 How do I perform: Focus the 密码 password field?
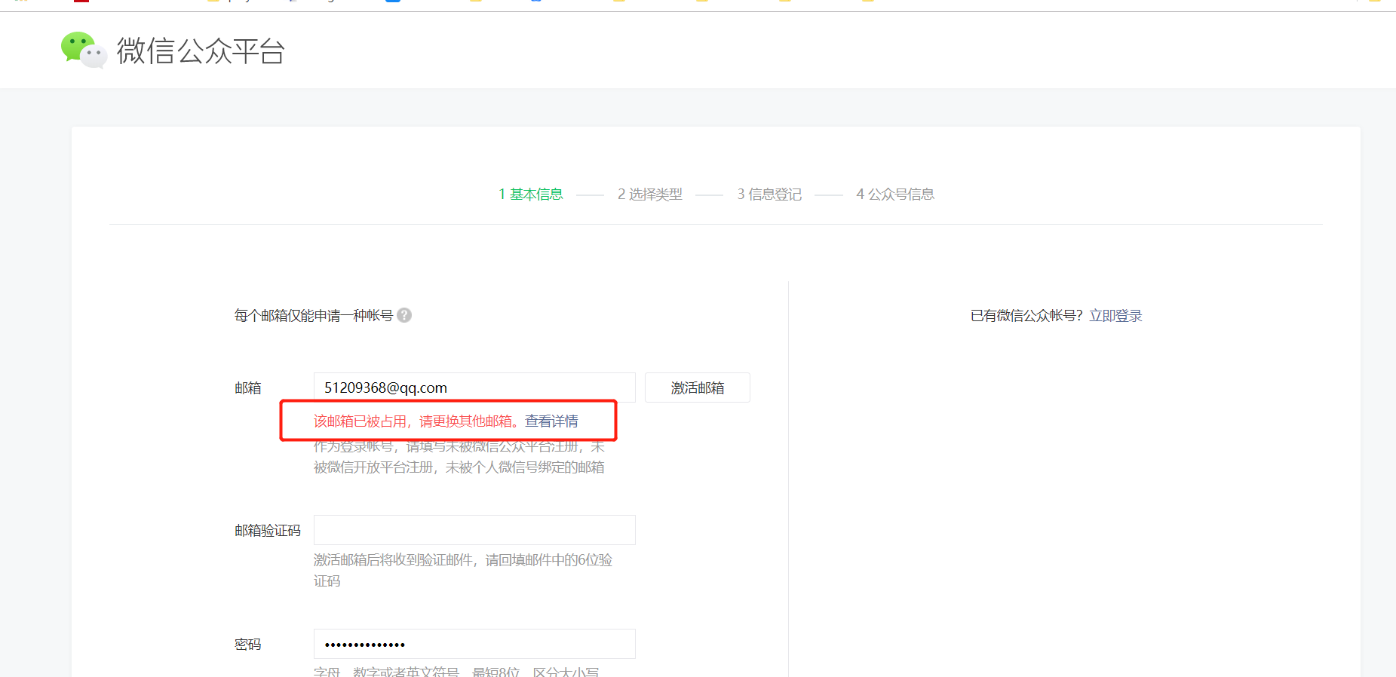pyautogui.click(x=474, y=644)
